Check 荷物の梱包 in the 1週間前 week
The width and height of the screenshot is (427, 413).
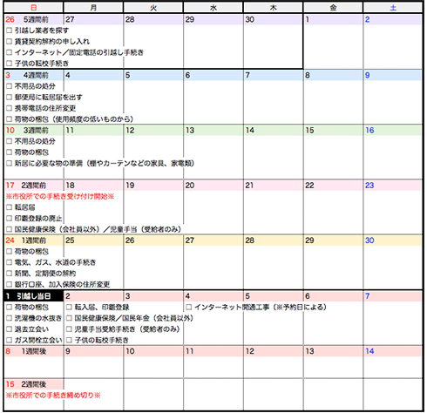coord(10,252)
